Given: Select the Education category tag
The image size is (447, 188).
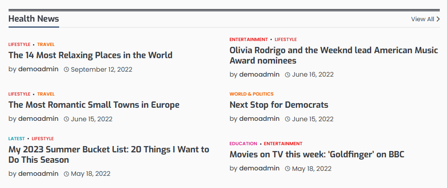Looking at the screenshot, I should pos(243,143).
